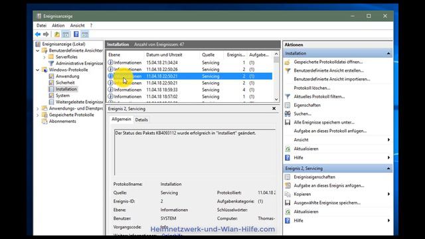The width and height of the screenshot is (425, 239).
Task: Click the Sicherheit log icon
Action: pos(51,82)
